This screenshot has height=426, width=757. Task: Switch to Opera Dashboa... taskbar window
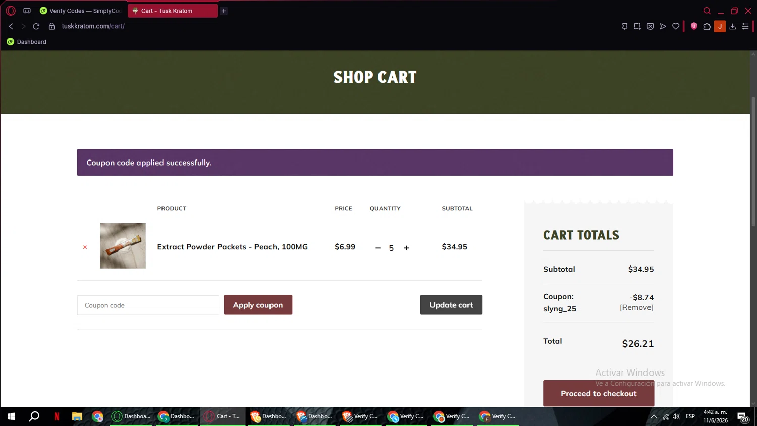(131, 416)
